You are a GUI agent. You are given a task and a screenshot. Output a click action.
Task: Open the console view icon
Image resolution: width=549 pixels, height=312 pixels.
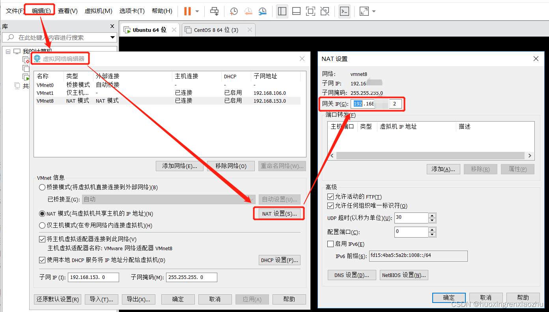[344, 11]
